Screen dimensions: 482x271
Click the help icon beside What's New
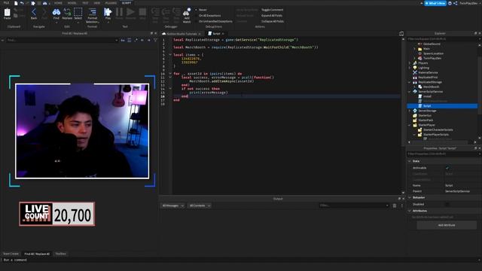[x=450, y=3]
